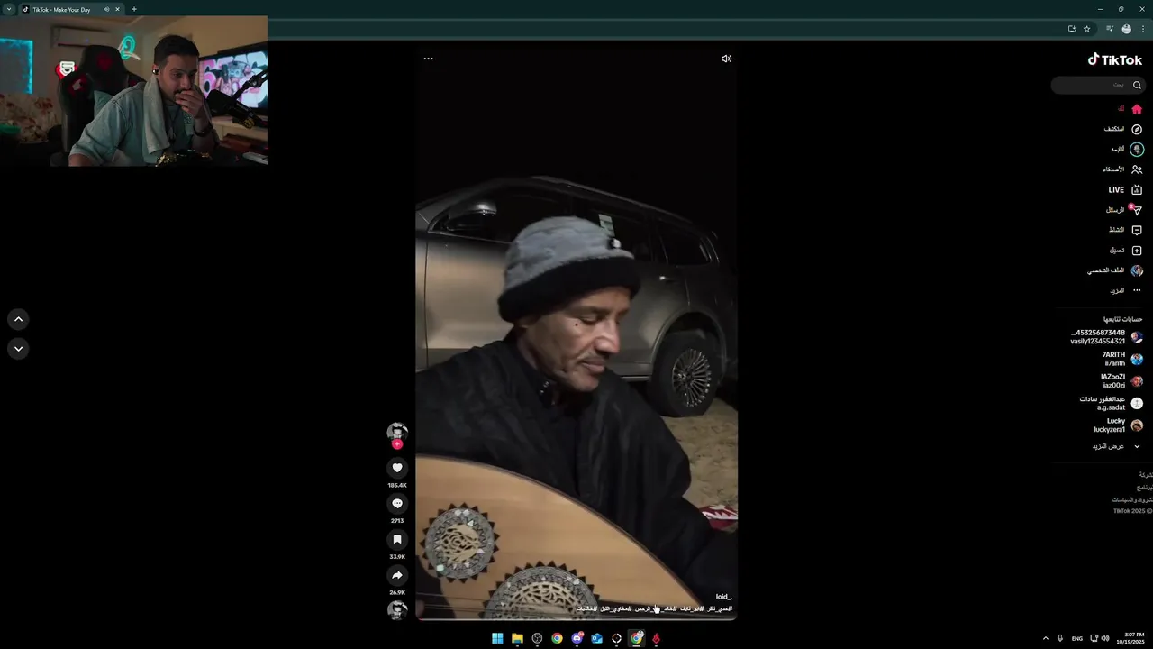Like the video with the heart icon
The height and width of the screenshot is (649, 1153).
pos(397,468)
